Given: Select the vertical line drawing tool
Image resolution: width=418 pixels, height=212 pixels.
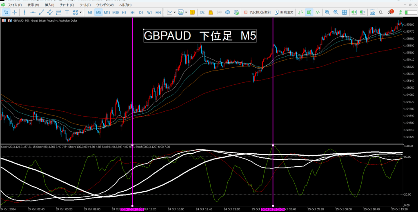Looking at the screenshot, I should [24, 12].
